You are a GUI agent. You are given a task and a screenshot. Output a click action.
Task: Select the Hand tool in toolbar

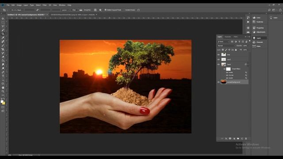(x=3, y=87)
